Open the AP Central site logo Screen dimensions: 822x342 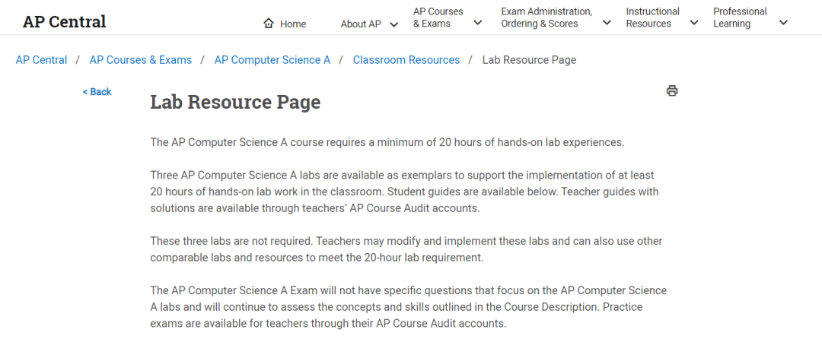pos(65,21)
